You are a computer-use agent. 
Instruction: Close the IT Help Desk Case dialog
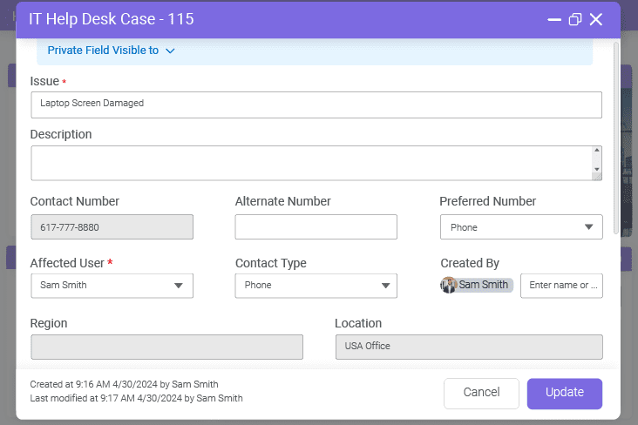coord(596,19)
